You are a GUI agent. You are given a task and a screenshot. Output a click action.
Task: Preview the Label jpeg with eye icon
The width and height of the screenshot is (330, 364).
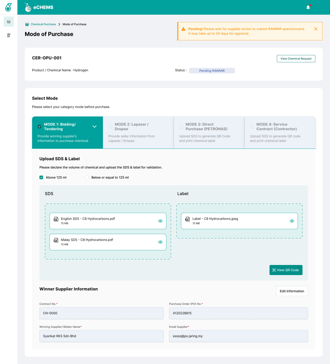tap(292, 221)
